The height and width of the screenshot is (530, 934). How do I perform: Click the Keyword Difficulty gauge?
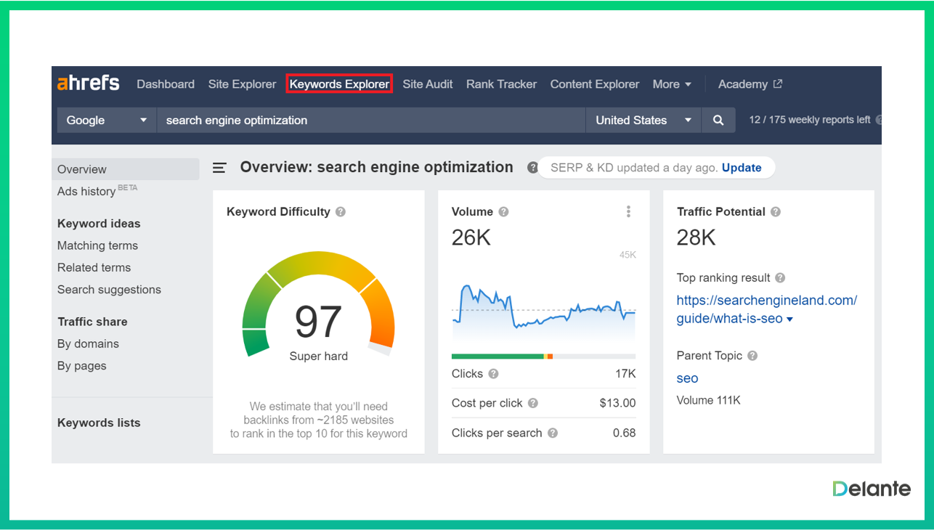[318, 303]
